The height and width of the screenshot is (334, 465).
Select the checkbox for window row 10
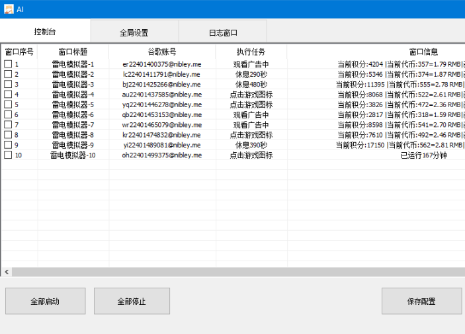8,155
